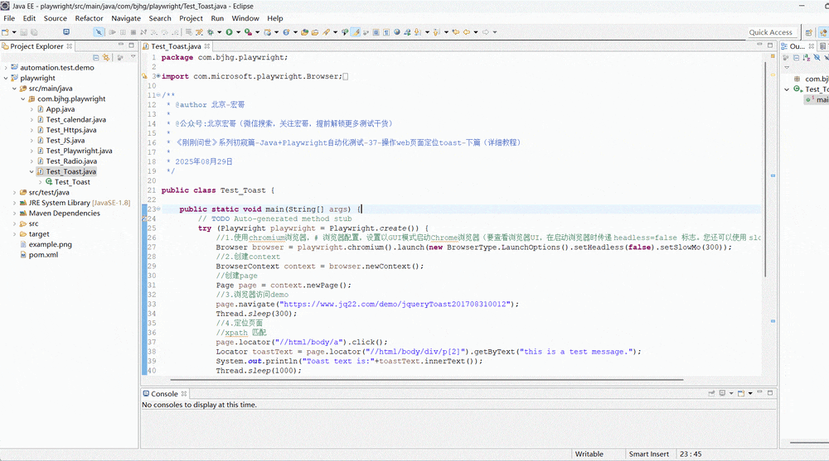
Task: Close the Project Explorer view tab
Action: tap(70, 46)
